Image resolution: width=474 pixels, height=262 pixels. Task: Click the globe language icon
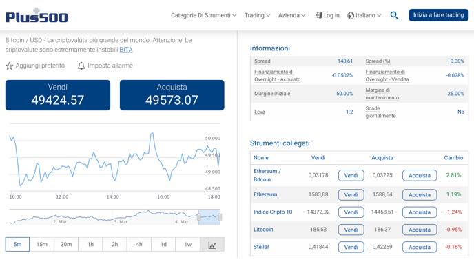point(351,15)
